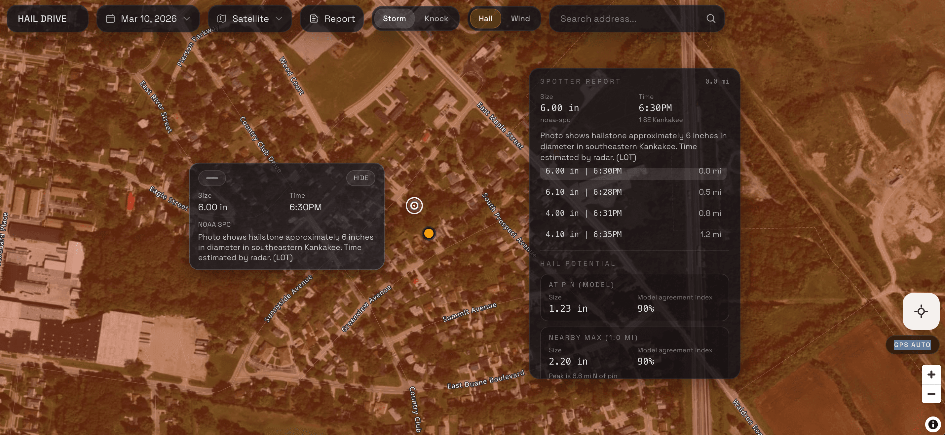The height and width of the screenshot is (435, 945).
Task: Click the search magnifier icon
Action: [711, 19]
